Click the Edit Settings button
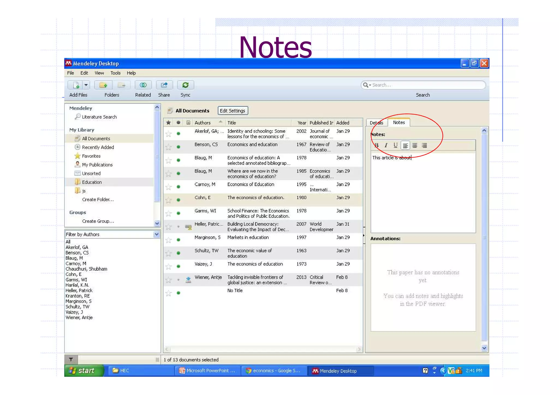 point(233,111)
